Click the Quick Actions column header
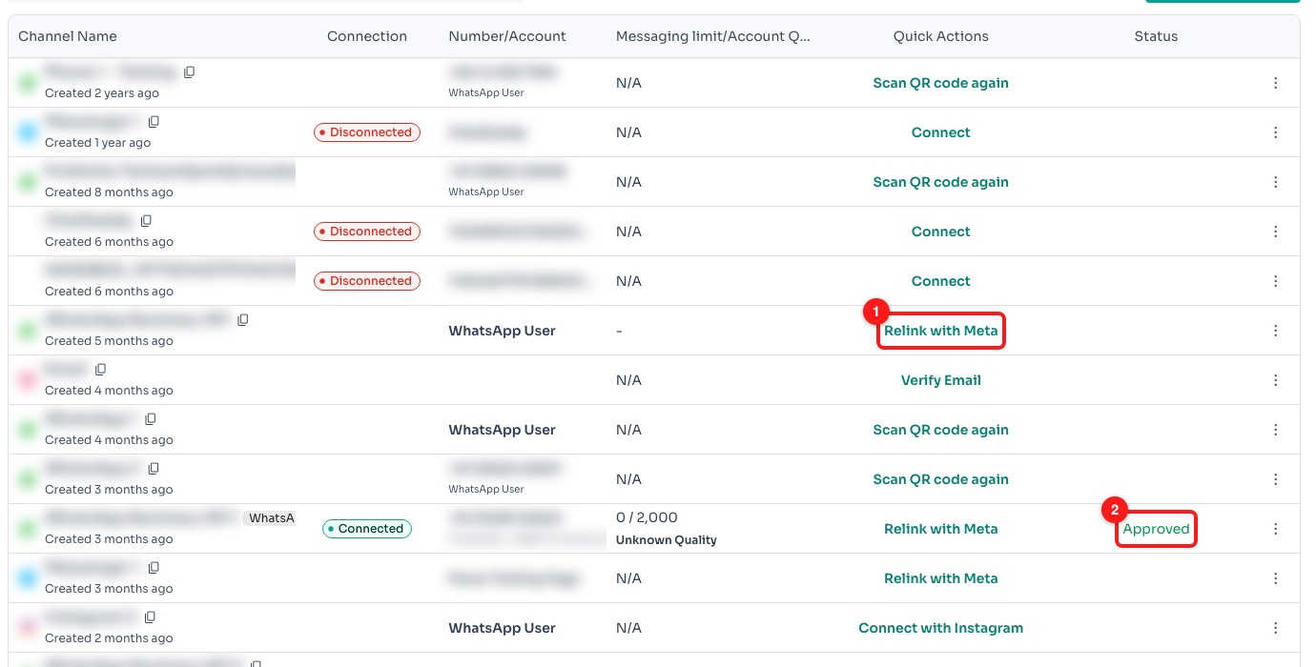Screen dimensions: 1316x667 click(940, 36)
